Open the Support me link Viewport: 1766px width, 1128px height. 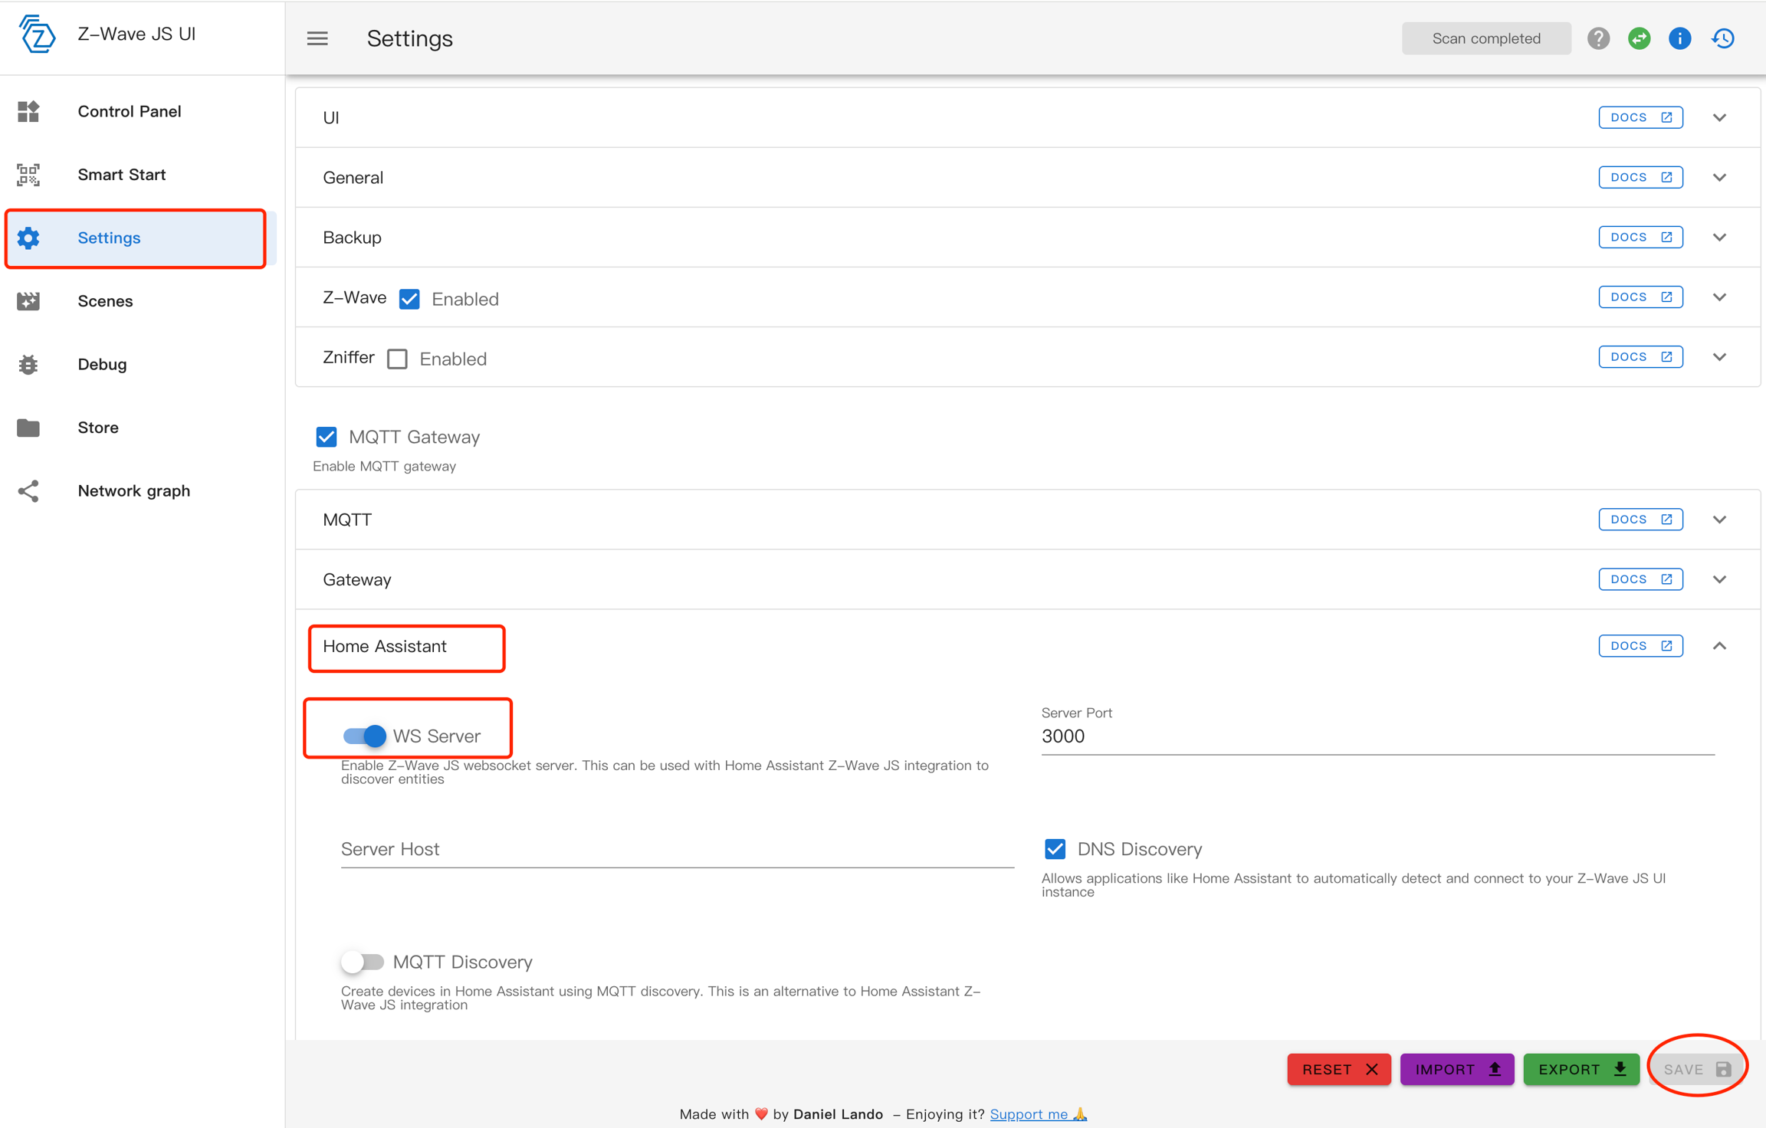[1029, 1114]
